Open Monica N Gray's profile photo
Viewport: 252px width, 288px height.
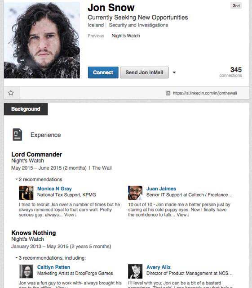coord(26,193)
